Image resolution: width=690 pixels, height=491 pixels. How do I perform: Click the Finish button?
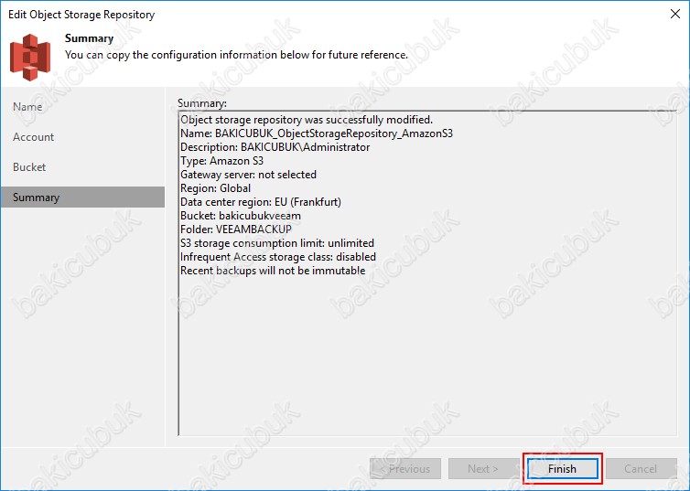563,468
